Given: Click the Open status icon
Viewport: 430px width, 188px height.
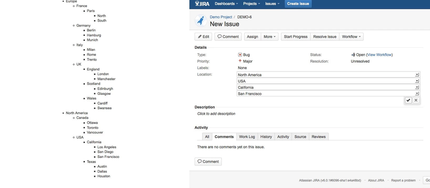Looking at the screenshot, I should 353,55.
